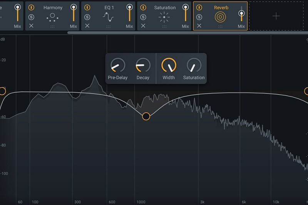Remove the Harmony module with X
This screenshot has height=205, width=308.
32,26
